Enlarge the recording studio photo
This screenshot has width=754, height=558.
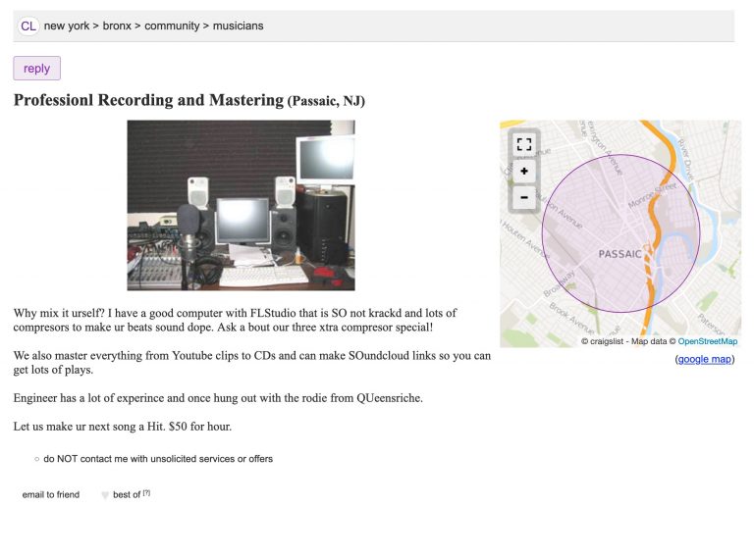click(x=241, y=205)
